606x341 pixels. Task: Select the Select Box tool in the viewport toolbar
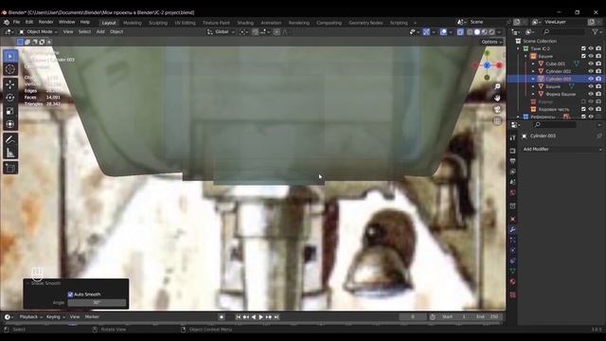(x=10, y=57)
